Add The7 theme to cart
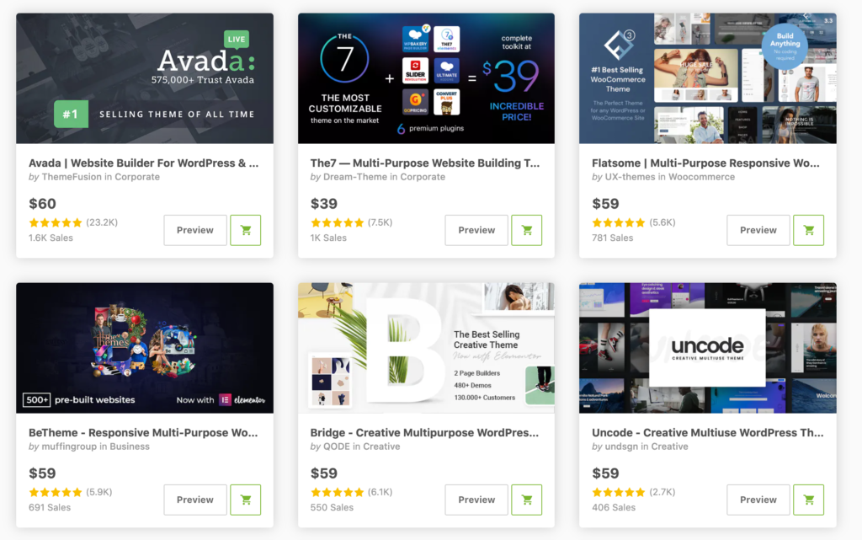The height and width of the screenshot is (540, 862). 527,230
